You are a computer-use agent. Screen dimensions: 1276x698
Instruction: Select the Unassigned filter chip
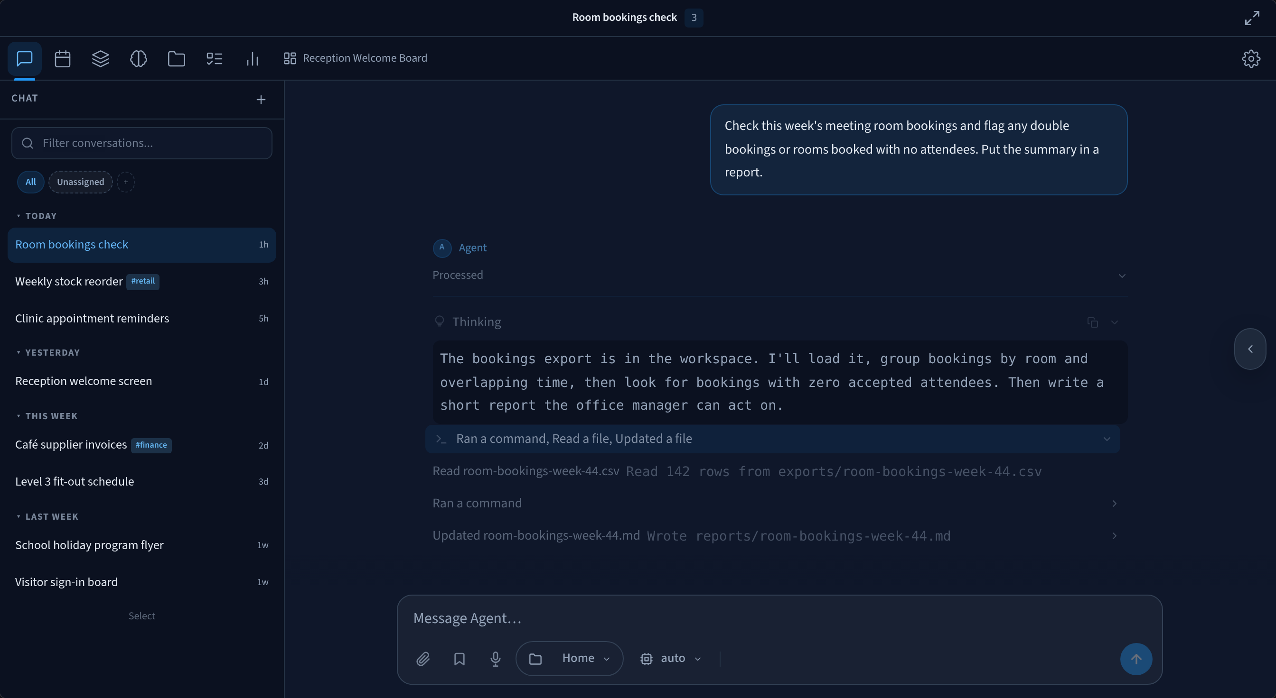[x=80, y=182]
